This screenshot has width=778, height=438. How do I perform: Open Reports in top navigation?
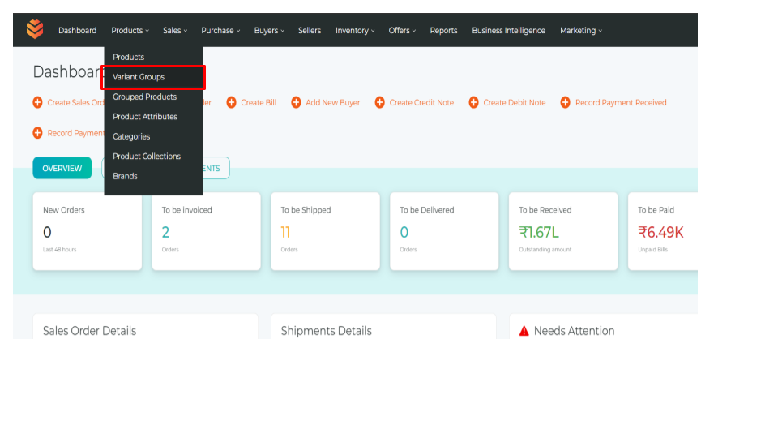[443, 30]
